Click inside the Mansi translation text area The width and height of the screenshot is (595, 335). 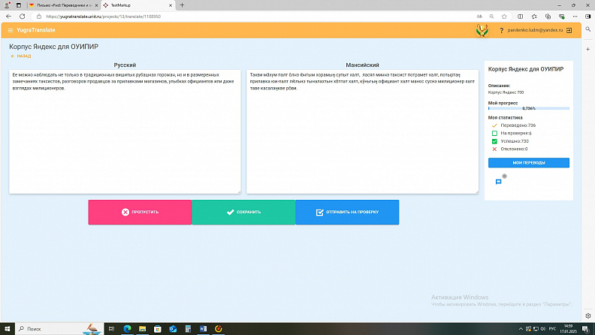[x=362, y=131]
